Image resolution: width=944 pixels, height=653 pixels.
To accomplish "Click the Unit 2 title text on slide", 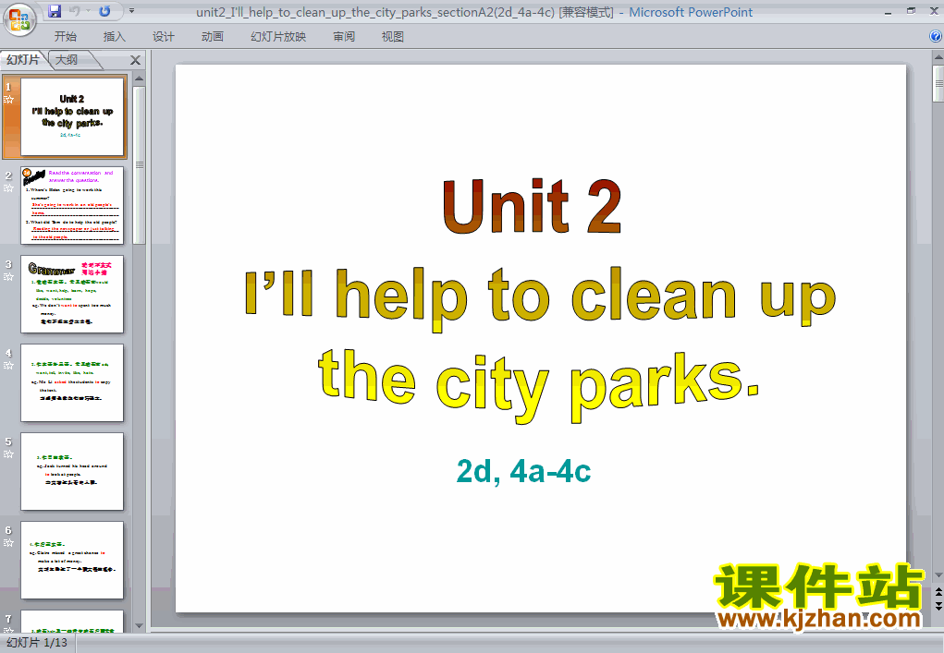I will point(532,208).
